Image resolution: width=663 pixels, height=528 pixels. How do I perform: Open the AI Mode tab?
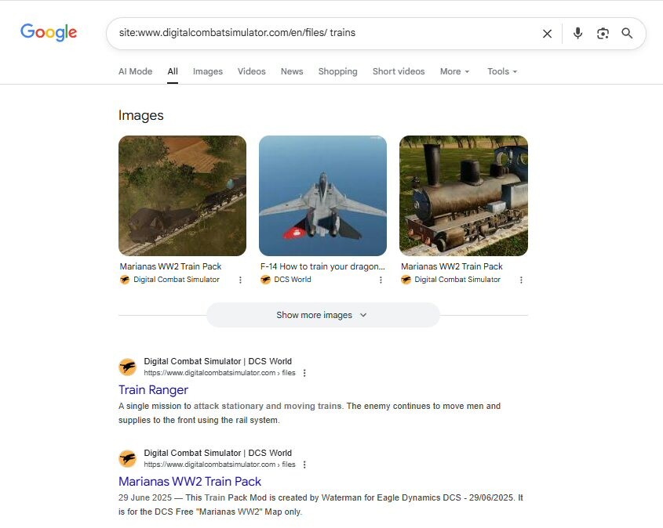pyautogui.click(x=135, y=71)
